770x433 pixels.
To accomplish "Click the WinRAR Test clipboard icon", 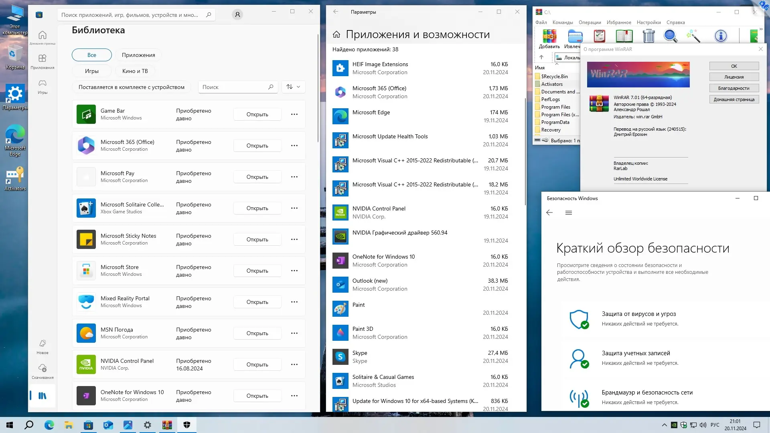I will tap(599, 36).
